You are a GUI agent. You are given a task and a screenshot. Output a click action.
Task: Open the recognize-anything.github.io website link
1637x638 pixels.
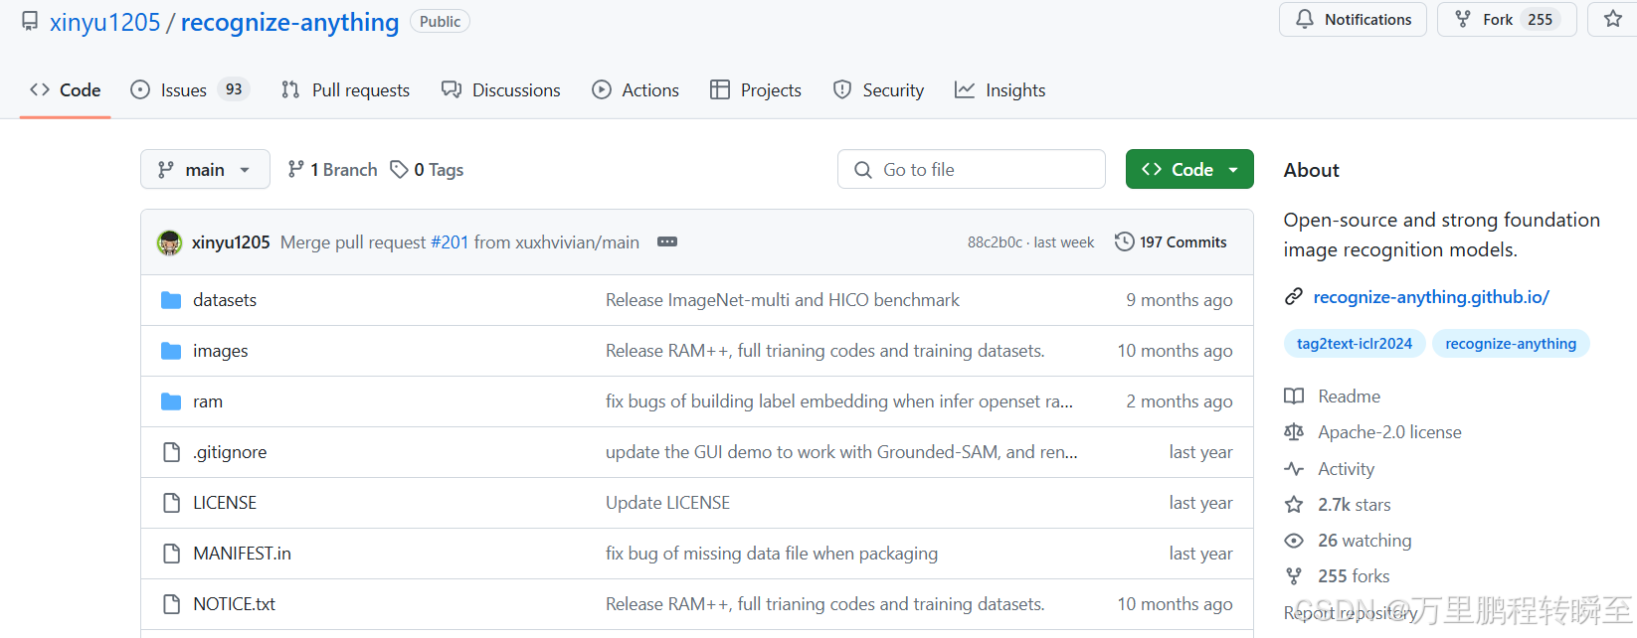pyautogui.click(x=1431, y=297)
